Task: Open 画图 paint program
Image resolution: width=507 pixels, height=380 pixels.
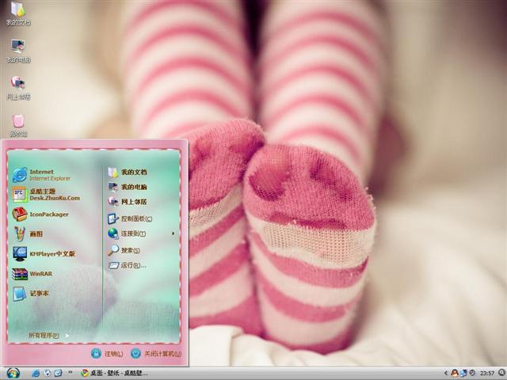Action: [x=28, y=234]
